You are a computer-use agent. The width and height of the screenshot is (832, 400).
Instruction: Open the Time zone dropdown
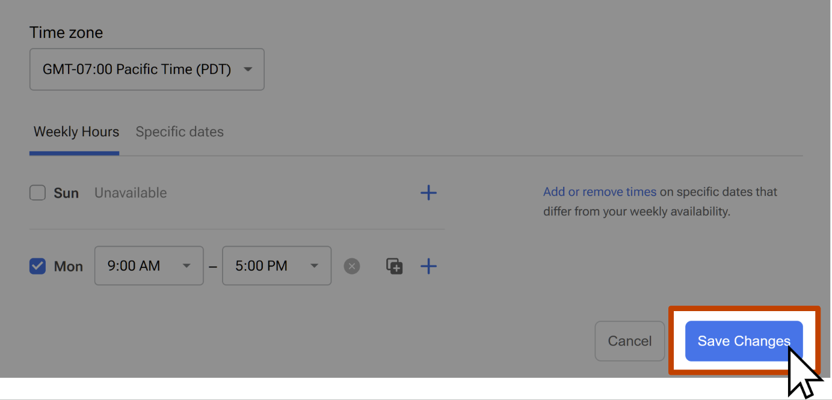147,69
